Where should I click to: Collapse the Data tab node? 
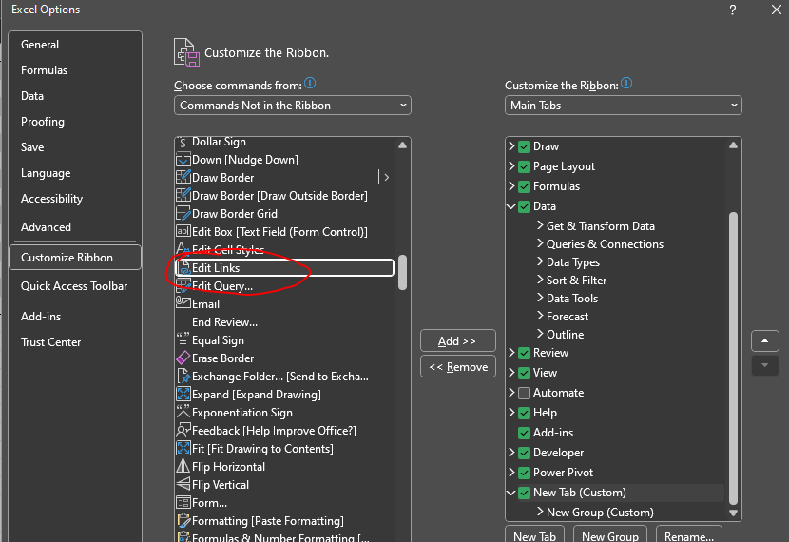pyautogui.click(x=511, y=206)
